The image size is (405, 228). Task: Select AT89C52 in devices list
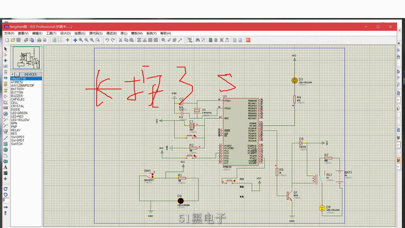pos(17,82)
